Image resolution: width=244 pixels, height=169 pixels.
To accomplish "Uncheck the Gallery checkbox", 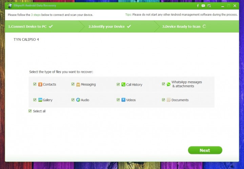I will click(35, 100).
